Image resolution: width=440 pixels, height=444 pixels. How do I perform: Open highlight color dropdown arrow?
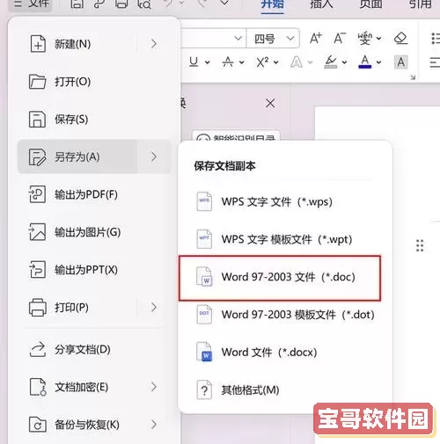(345, 62)
